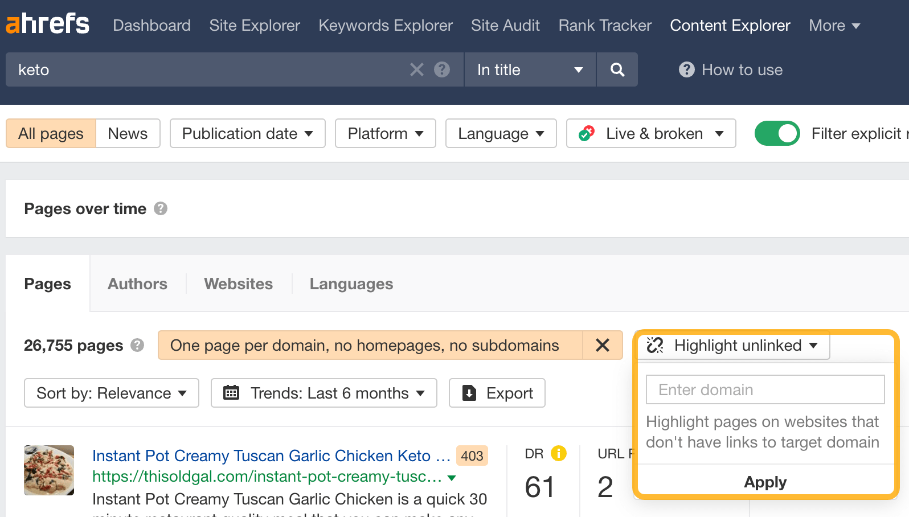909x517 pixels.
Task: Click help icon beside 26,755 pages
Action: [x=137, y=345]
